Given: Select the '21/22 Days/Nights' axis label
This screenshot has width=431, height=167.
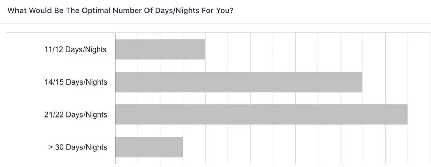Looking at the screenshot, I should click(x=76, y=115).
